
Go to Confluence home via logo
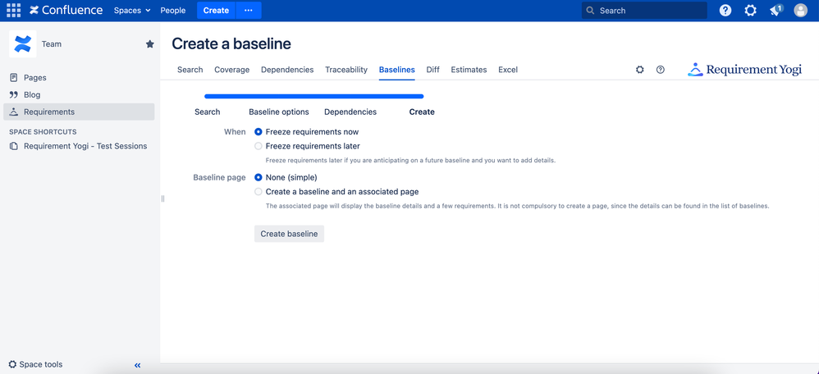tap(66, 11)
